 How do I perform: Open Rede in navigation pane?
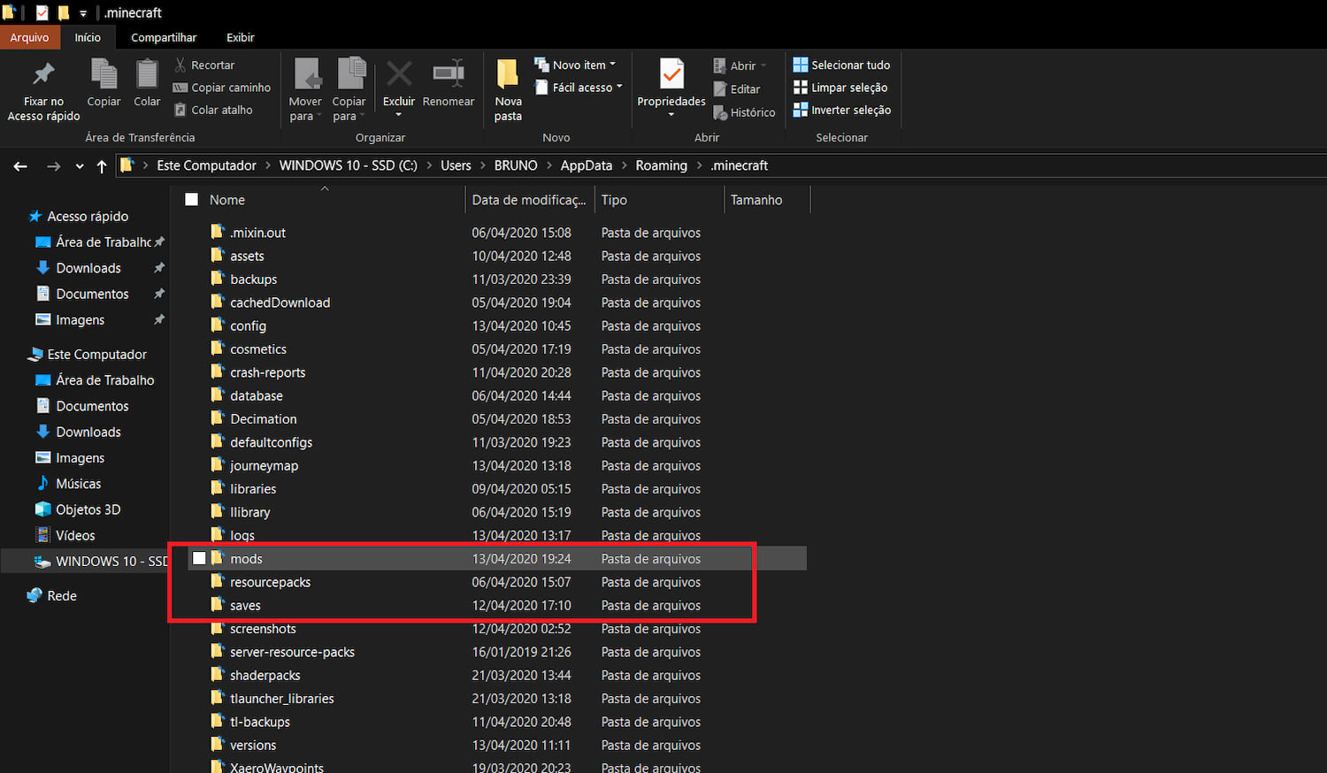51,595
